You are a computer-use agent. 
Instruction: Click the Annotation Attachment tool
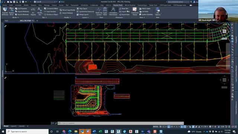[113, 12]
